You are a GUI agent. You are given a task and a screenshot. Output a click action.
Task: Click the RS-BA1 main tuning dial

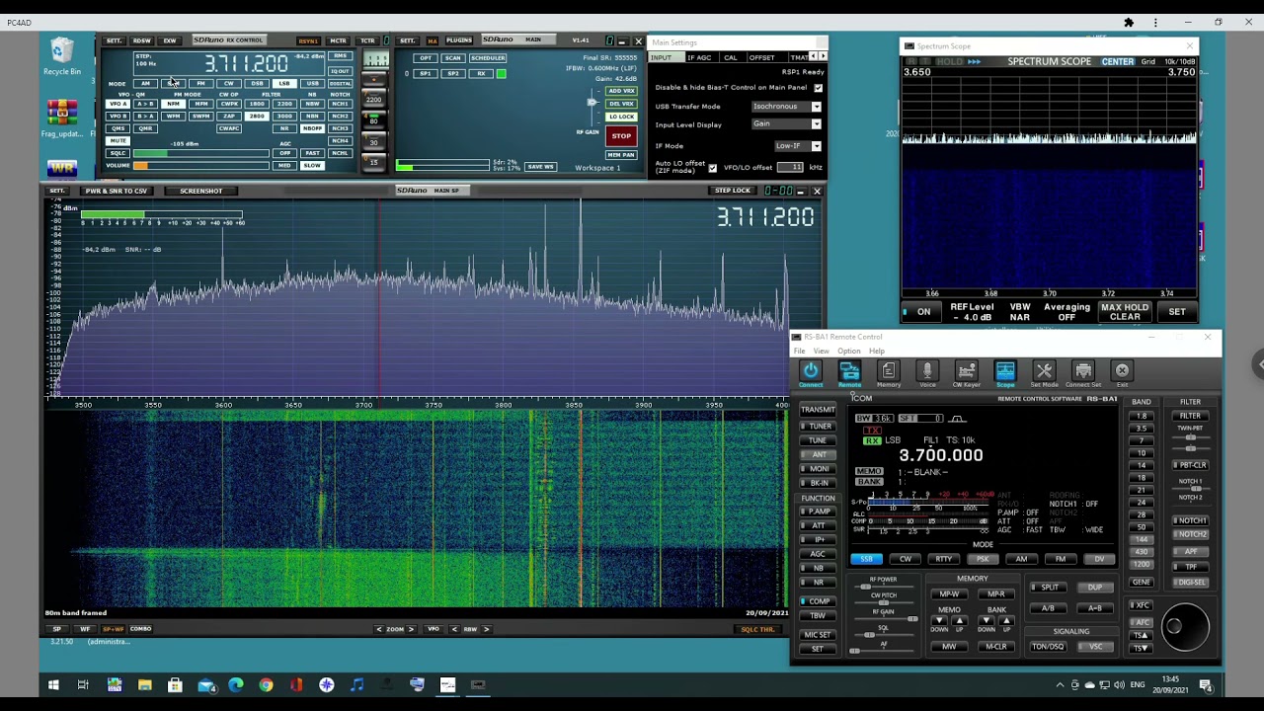[1185, 627]
